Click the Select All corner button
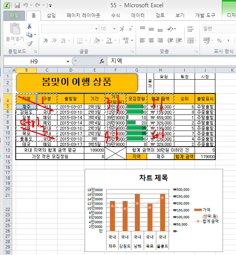Viewport: 236px width, 255px height. (x=8, y=70)
